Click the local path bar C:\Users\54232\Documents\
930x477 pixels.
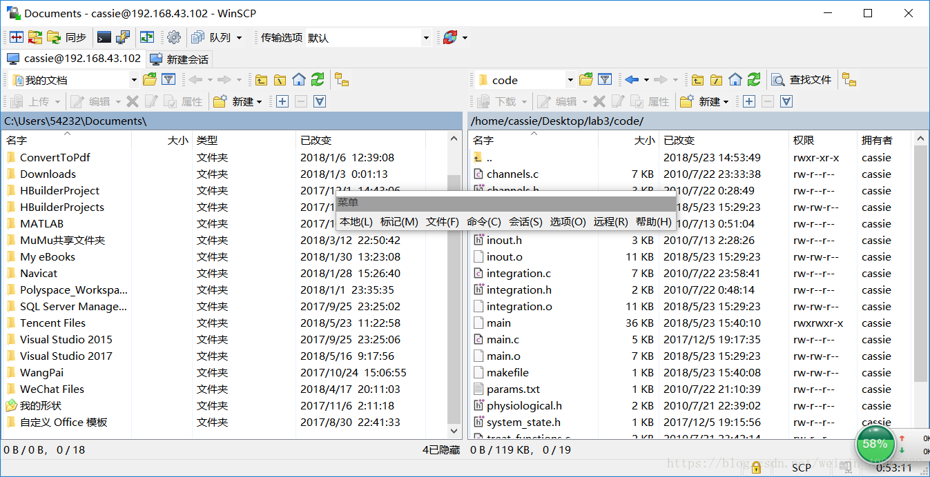232,121
